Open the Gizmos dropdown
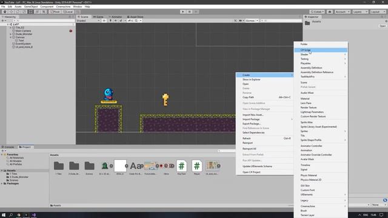This screenshot has width=388, height=218. click(x=252, y=21)
